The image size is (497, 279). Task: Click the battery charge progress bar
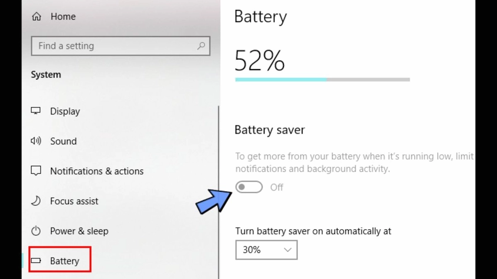coord(322,79)
